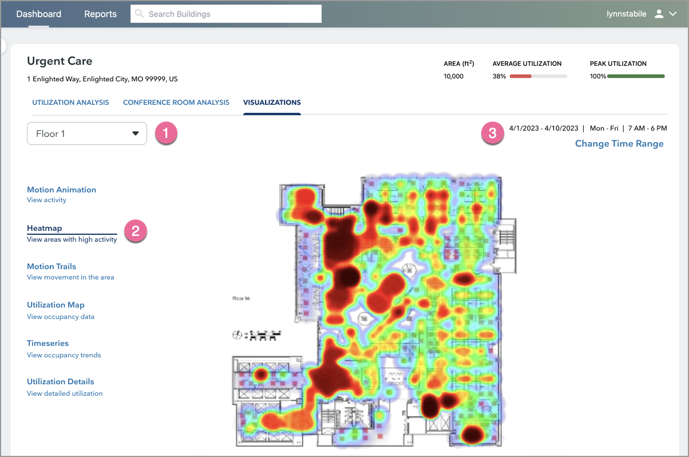Open the Motion Animation visualization
The image size is (689, 457).
coord(61,190)
